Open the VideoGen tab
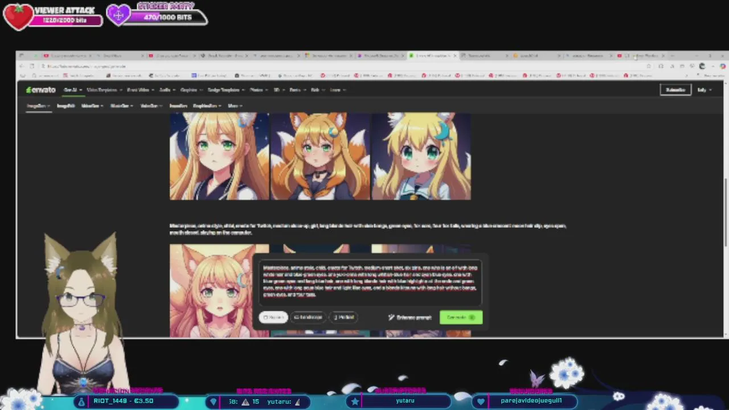This screenshot has width=729, height=410. tap(92, 106)
